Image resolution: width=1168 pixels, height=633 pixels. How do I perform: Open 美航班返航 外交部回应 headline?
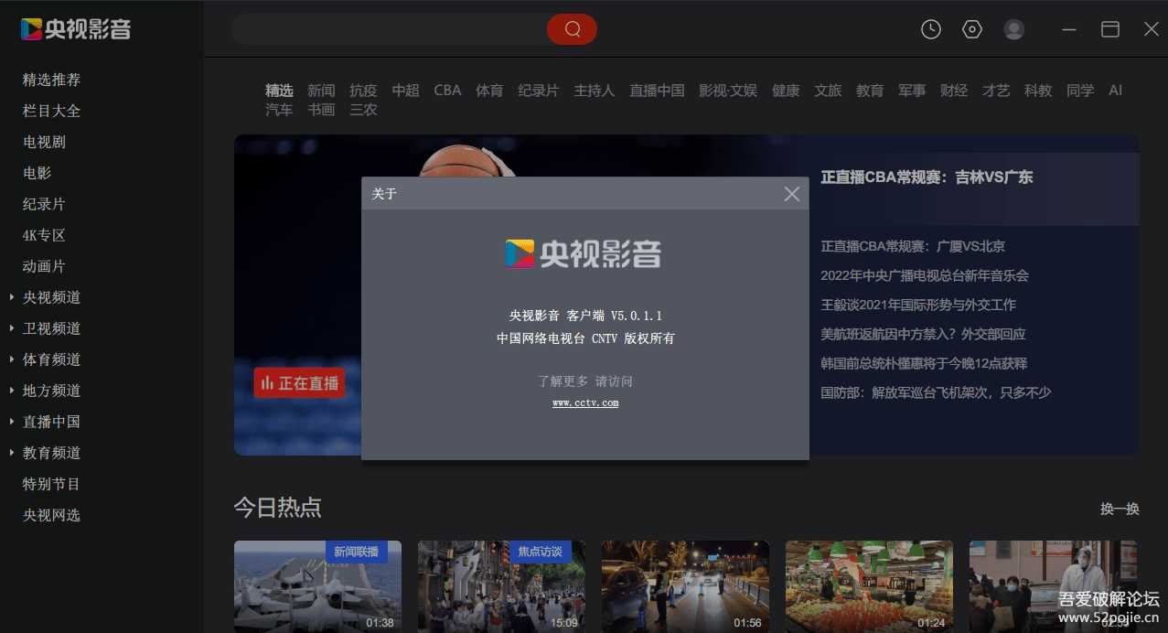pos(923,334)
